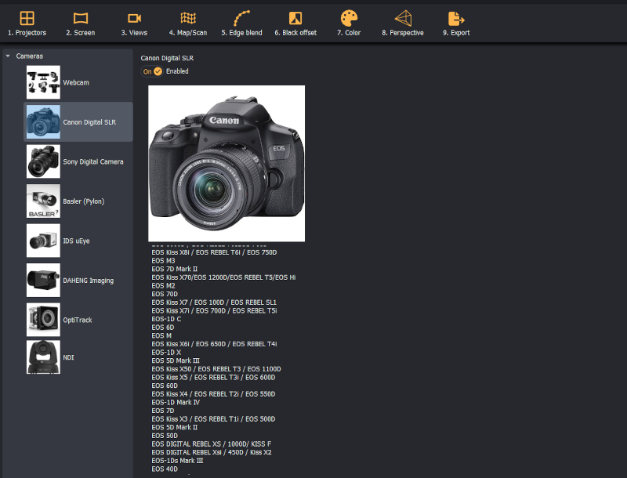Click the NDI label
The height and width of the screenshot is (478, 627).
coord(68,357)
